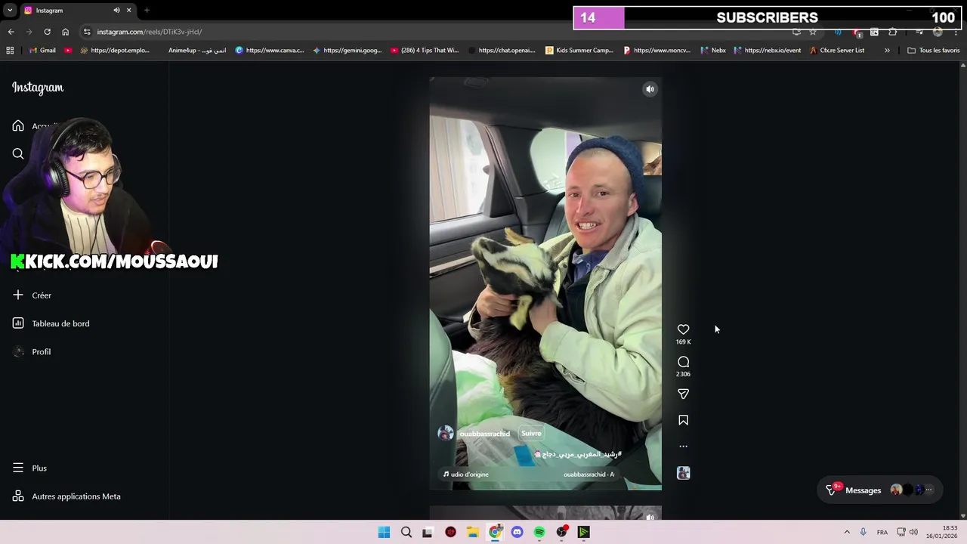The width and height of the screenshot is (967, 544).
Task: Bookmark this page with the star icon
Action: click(813, 32)
